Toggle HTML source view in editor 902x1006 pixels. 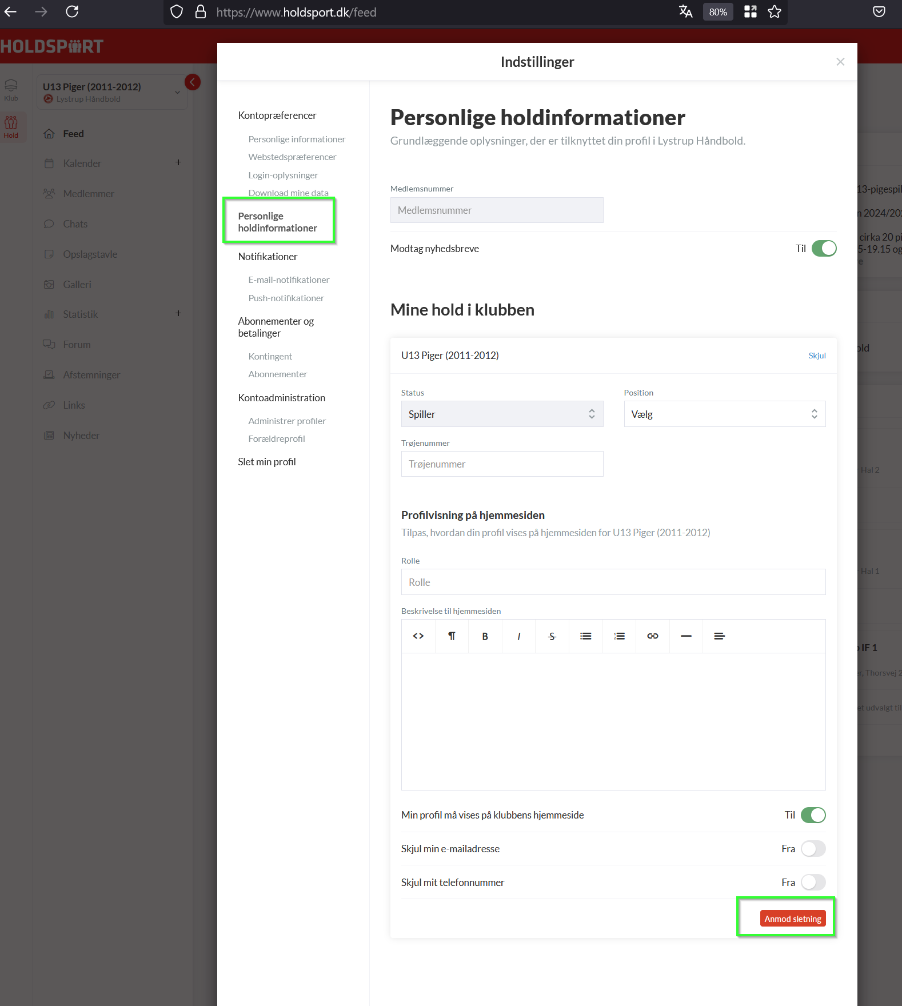pyautogui.click(x=418, y=636)
